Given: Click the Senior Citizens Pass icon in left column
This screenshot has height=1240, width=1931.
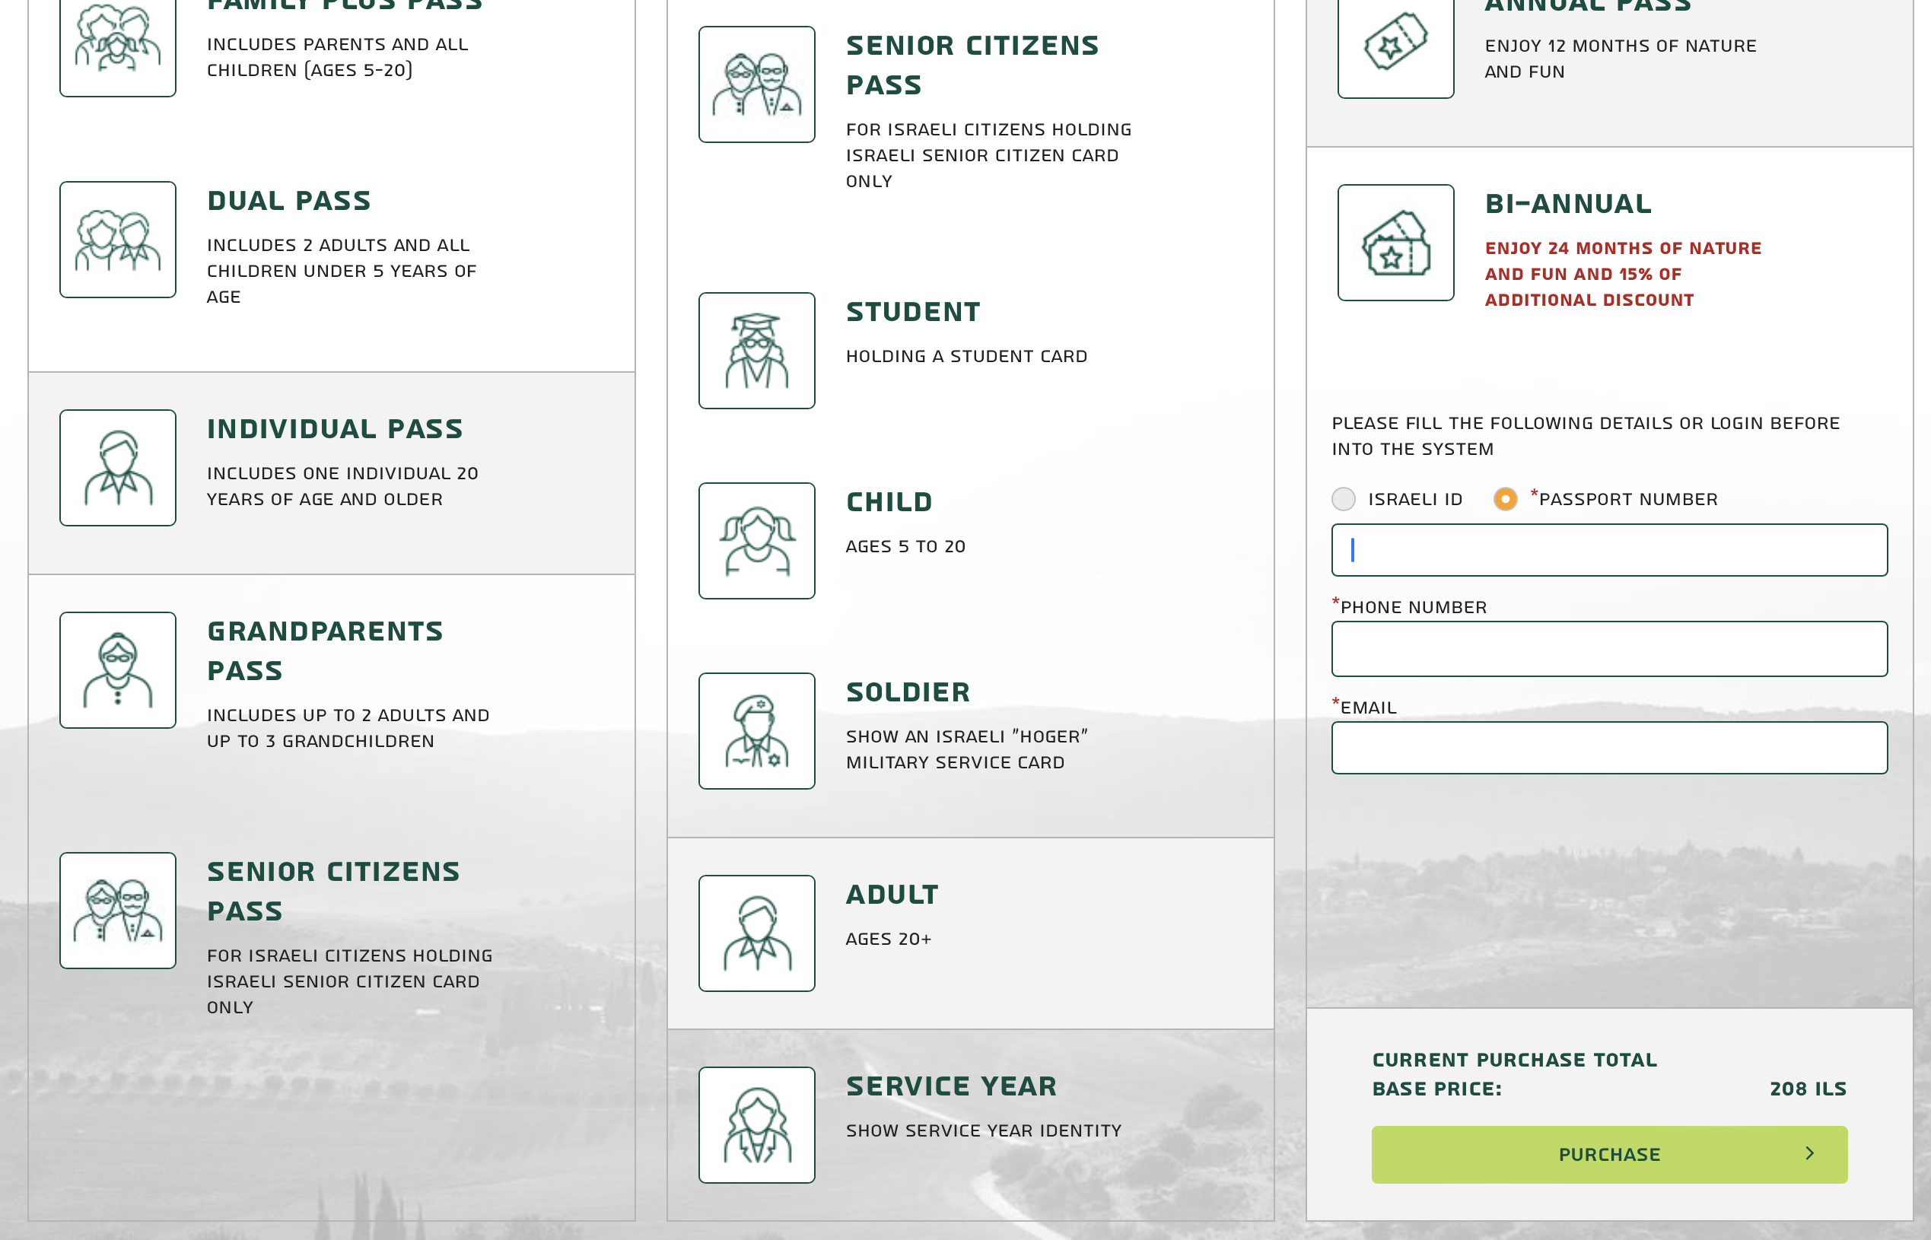Looking at the screenshot, I should pyautogui.click(x=118, y=911).
